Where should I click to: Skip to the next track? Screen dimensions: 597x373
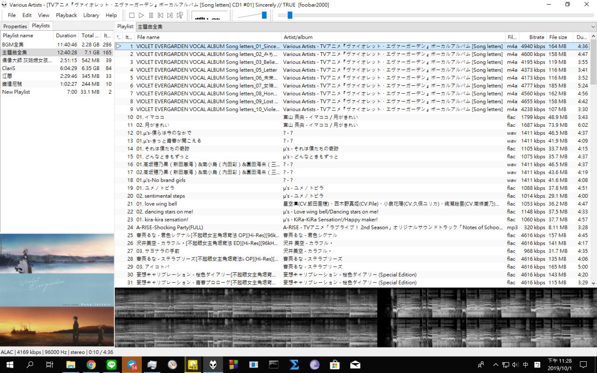pos(170,15)
